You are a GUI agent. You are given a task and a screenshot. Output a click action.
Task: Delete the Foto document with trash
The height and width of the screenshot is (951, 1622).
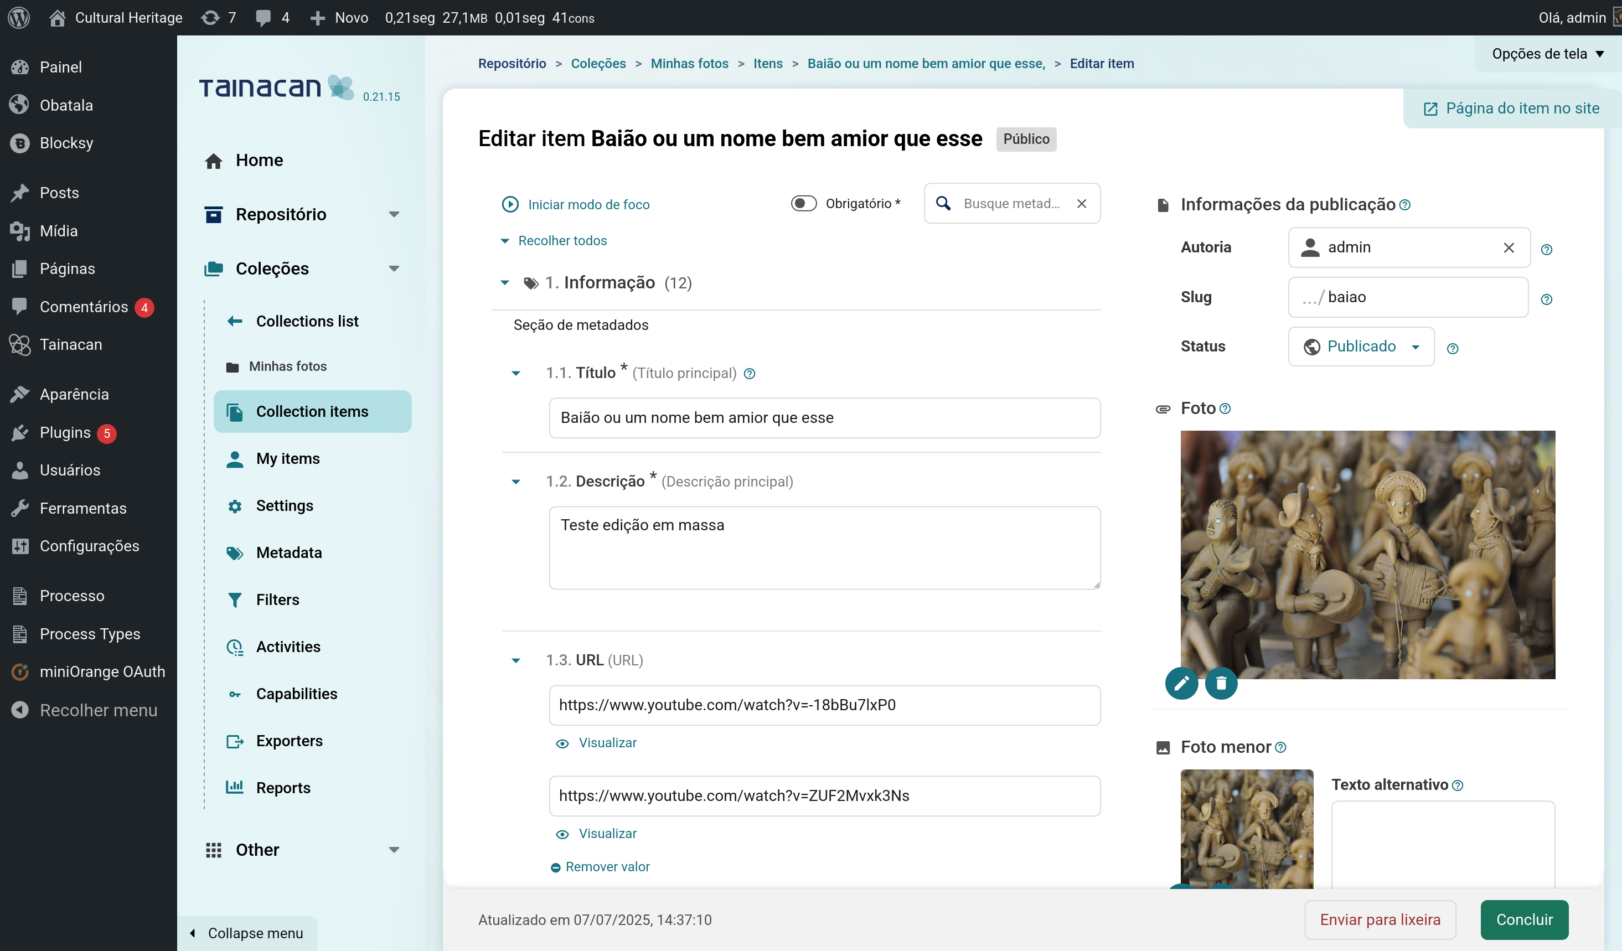pos(1221,683)
